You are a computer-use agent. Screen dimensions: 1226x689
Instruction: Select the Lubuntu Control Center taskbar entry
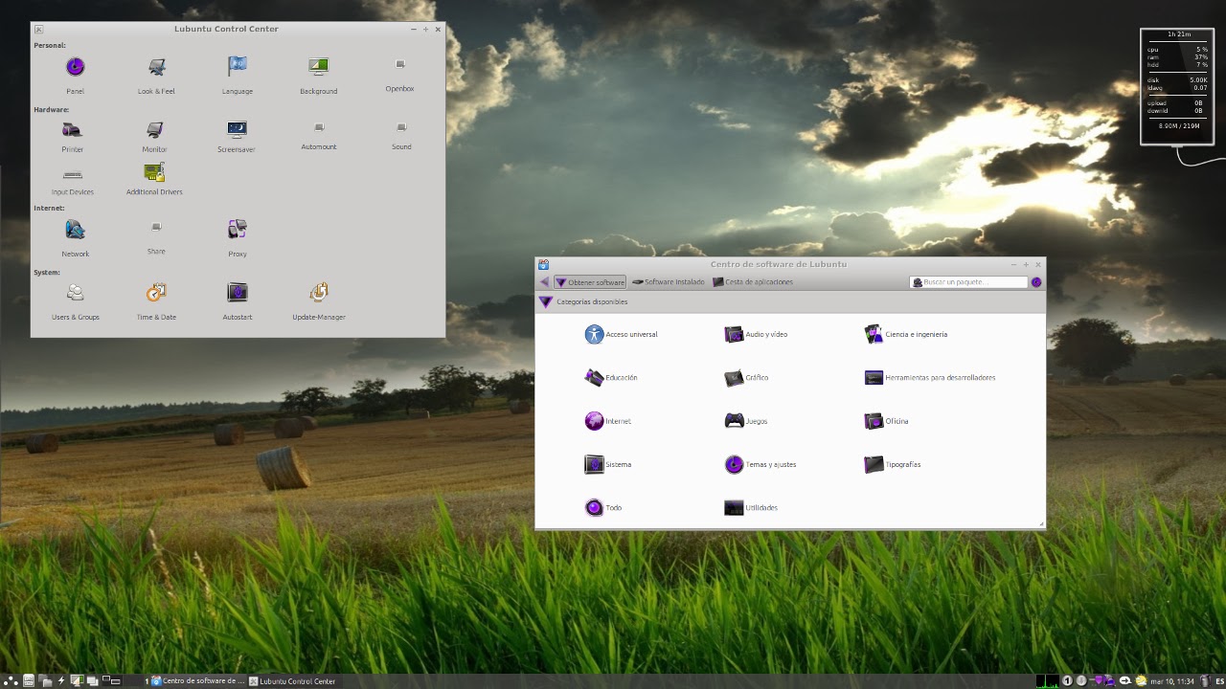[x=294, y=680]
